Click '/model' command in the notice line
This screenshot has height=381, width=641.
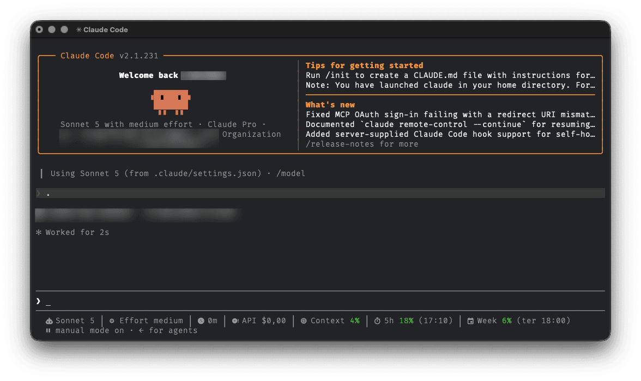(291, 173)
